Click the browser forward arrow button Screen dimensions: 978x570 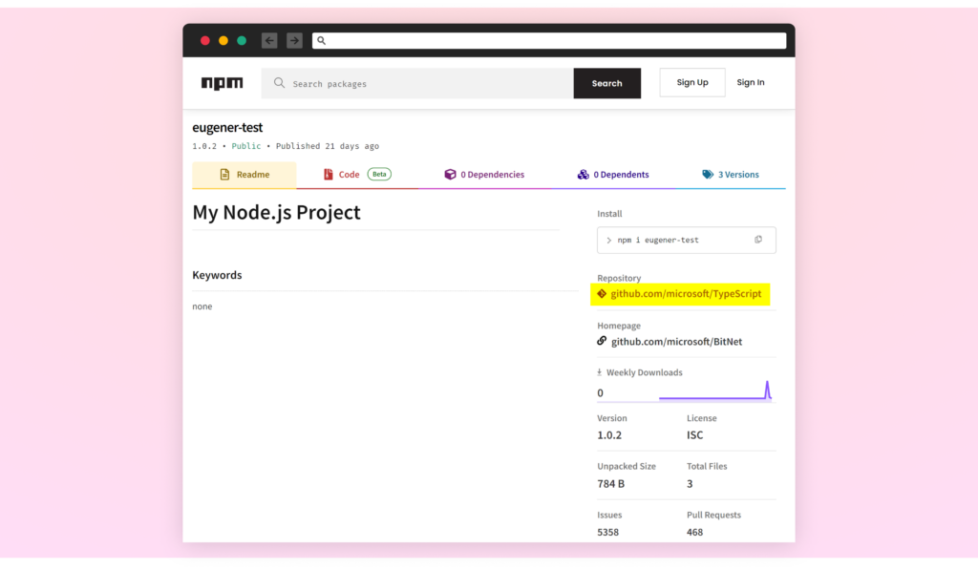pos(294,40)
